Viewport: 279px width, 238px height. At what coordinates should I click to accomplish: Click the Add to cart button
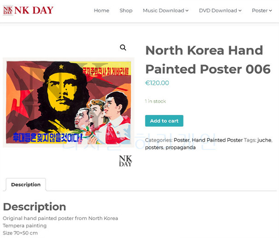164,121
